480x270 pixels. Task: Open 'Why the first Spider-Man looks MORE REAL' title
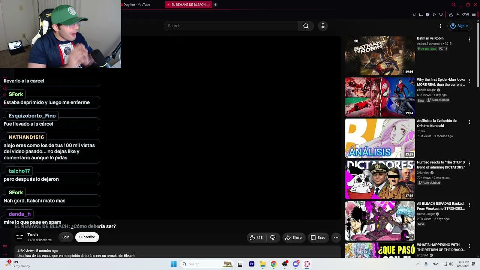pos(441,82)
